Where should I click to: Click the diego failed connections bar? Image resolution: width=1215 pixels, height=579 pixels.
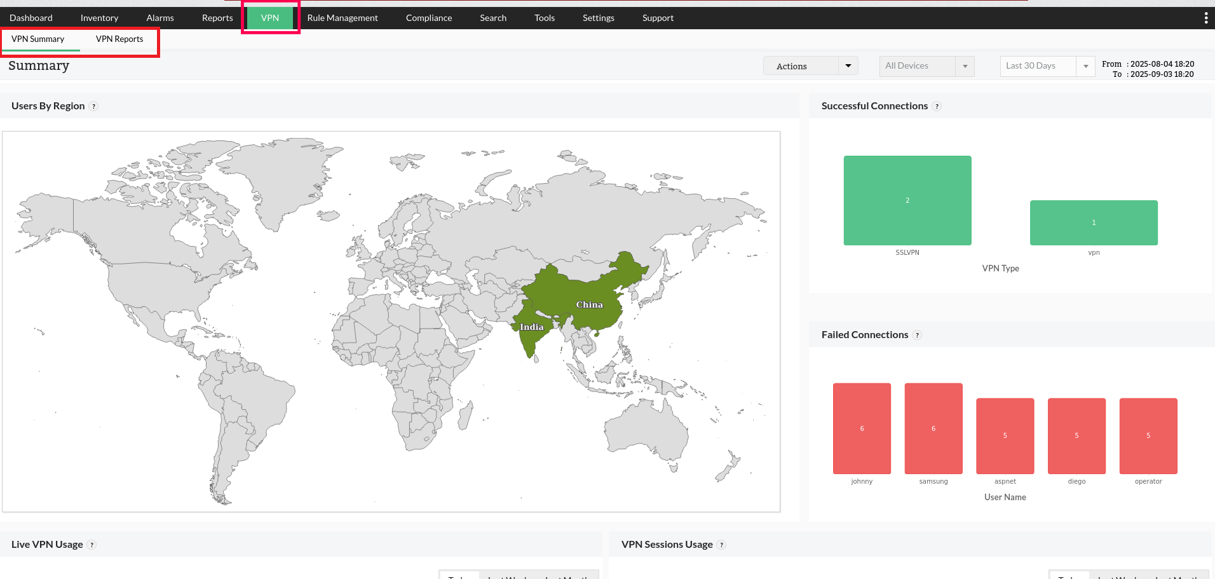click(x=1076, y=436)
